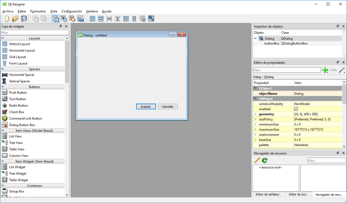Open the Vista menu
Image resolution: width=347 pixels, height=203 pixels.
click(53, 11)
